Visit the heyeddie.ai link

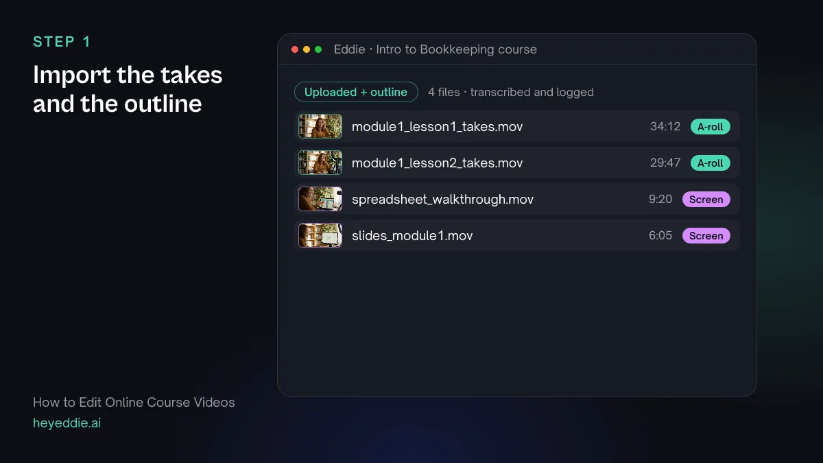coord(67,423)
